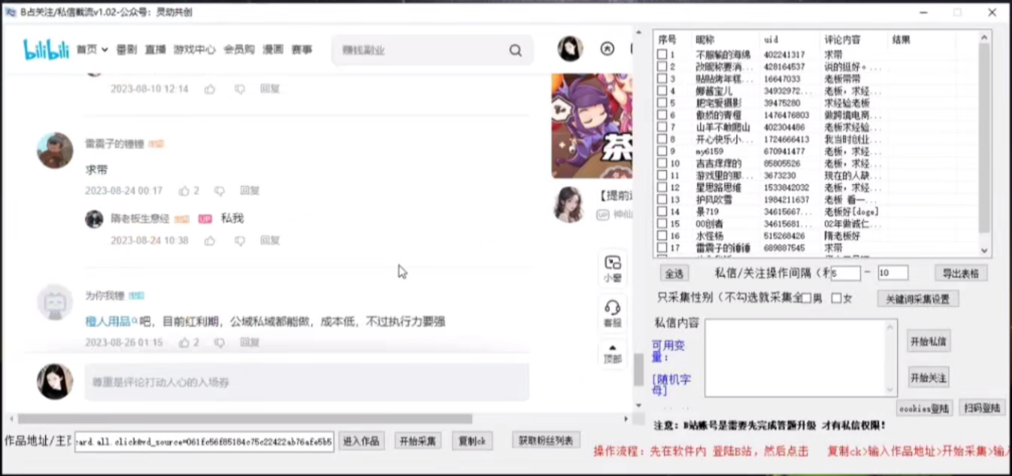
Task: Open the user avatar in header
Action: [x=570, y=49]
